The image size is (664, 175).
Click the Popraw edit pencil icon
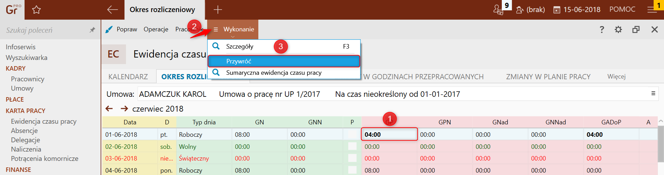click(109, 29)
